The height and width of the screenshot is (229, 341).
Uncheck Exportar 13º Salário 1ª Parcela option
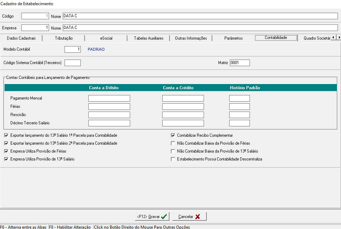(6, 135)
